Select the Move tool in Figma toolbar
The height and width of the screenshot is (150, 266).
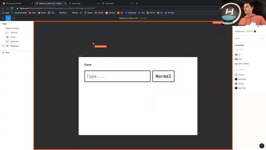tap(8, 18)
